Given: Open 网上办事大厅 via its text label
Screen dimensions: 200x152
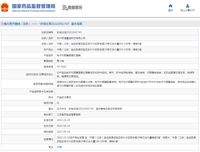Looking at the screenshot, I should pos(187,11).
